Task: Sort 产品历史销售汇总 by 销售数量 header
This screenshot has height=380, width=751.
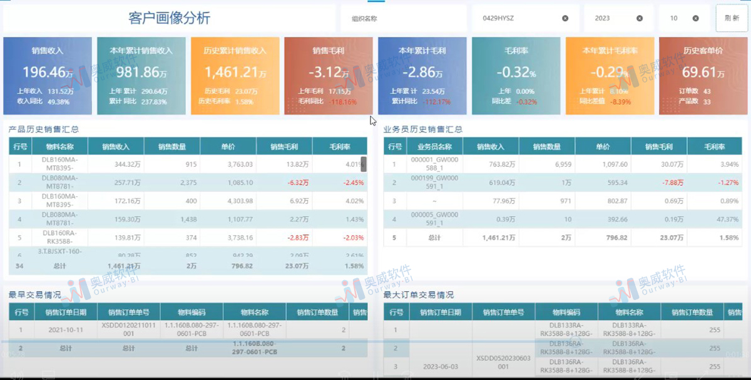Action: coord(172,147)
